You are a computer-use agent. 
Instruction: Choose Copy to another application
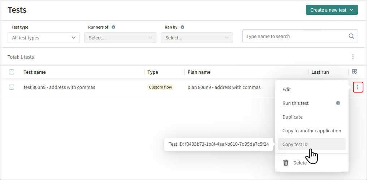tap(311, 130)
